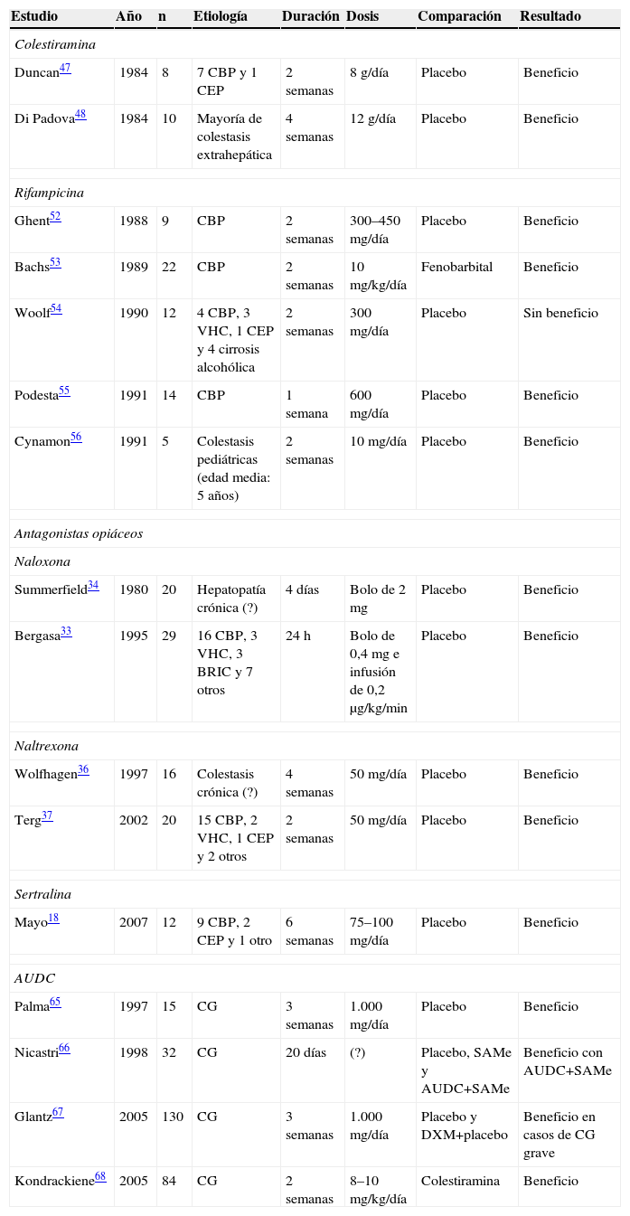Follow reference 55 next to Podesta

(63, 390)
